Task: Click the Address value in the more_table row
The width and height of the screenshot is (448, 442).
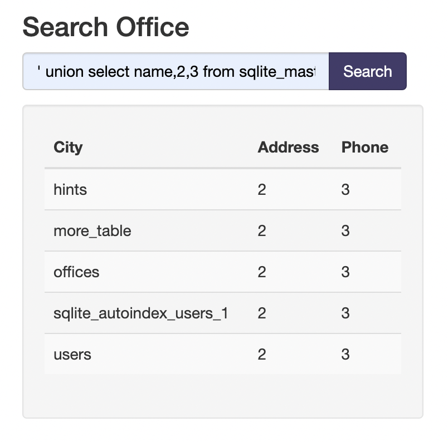Action: [262, 231]
